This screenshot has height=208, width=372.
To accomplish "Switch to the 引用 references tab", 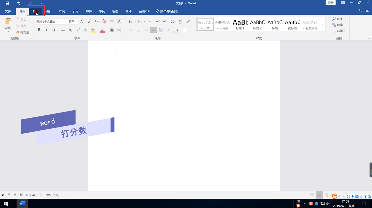I will [75, 11].
